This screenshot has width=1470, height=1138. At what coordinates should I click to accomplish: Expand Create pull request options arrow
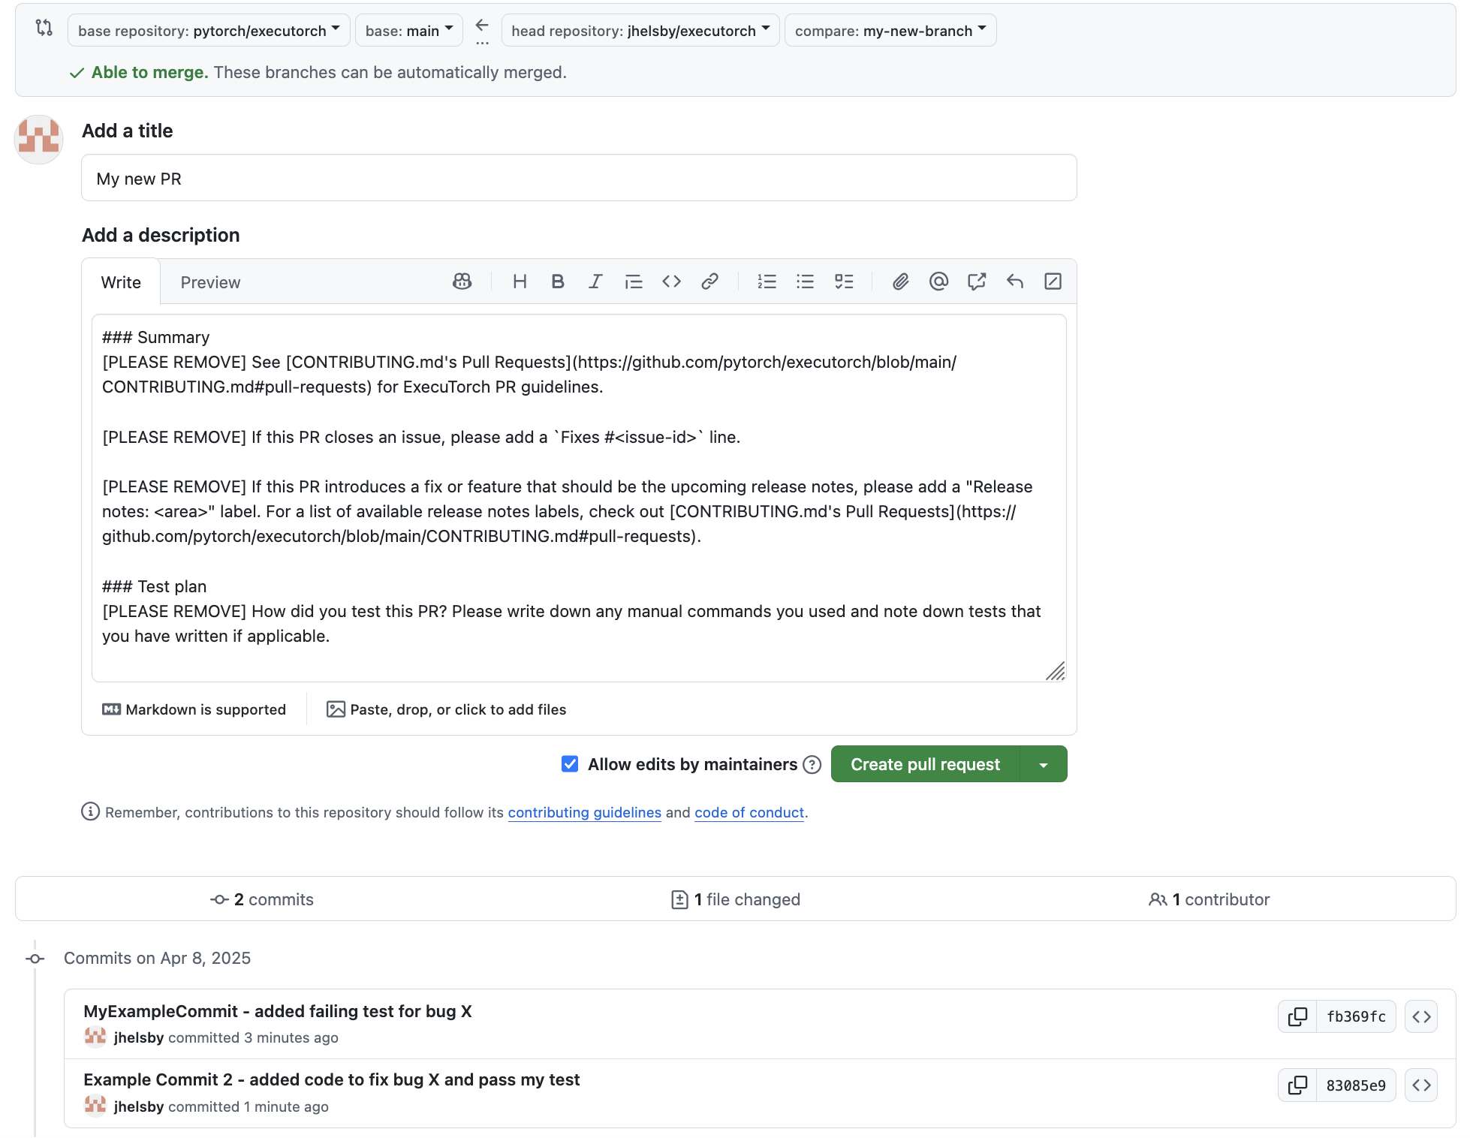[1044, 764]
